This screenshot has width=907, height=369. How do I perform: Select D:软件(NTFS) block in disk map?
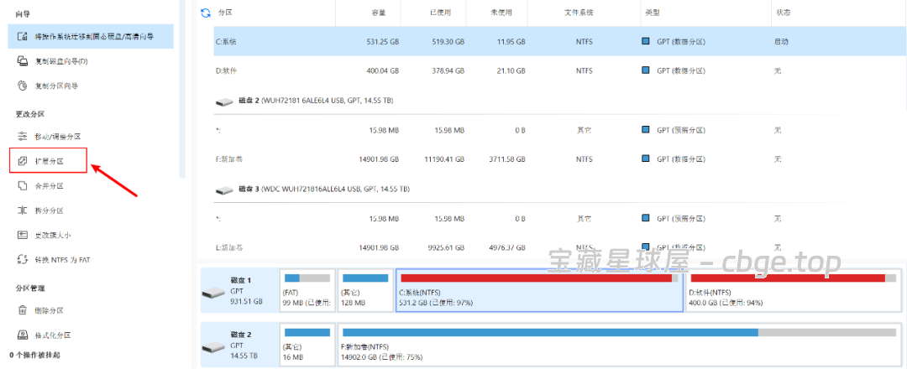click(x=794, y=290)
